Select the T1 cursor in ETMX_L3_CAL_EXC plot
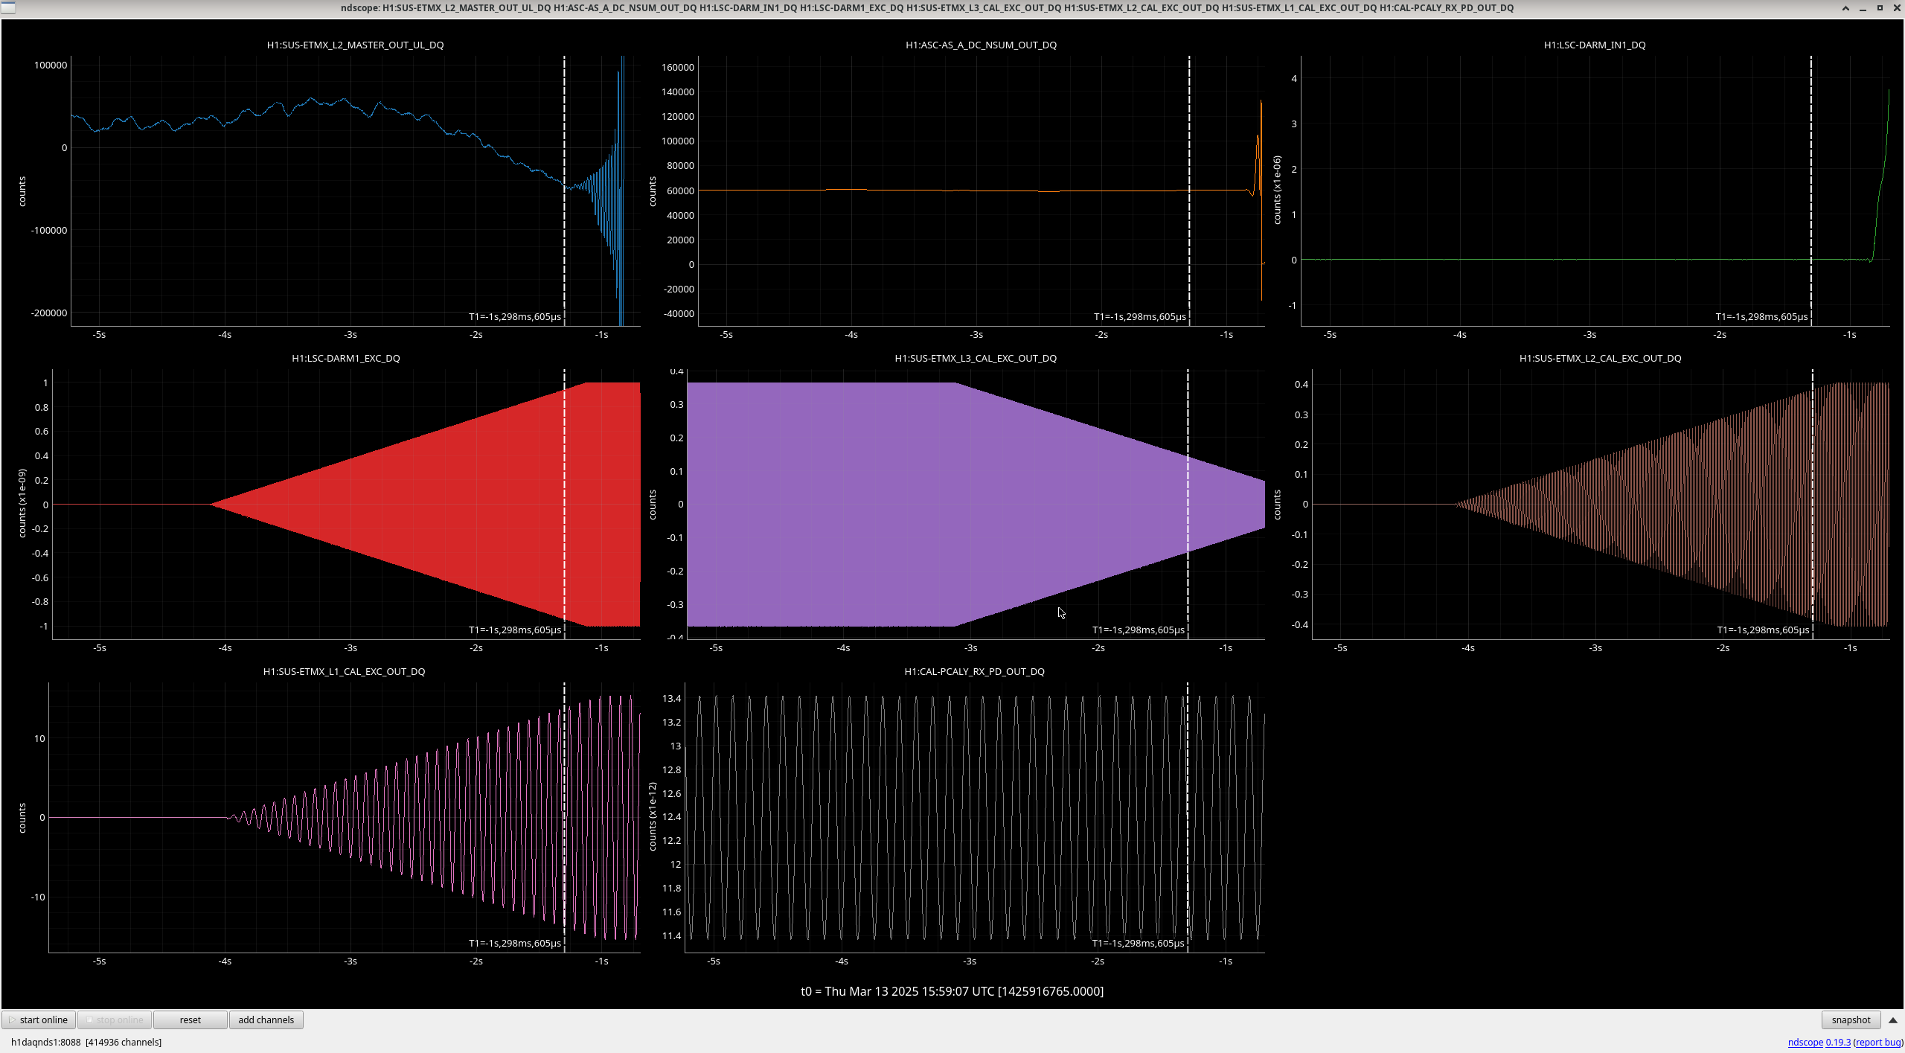Image resolution: width=1905 pixels, height=1053 pixels. coord(1188,504)
